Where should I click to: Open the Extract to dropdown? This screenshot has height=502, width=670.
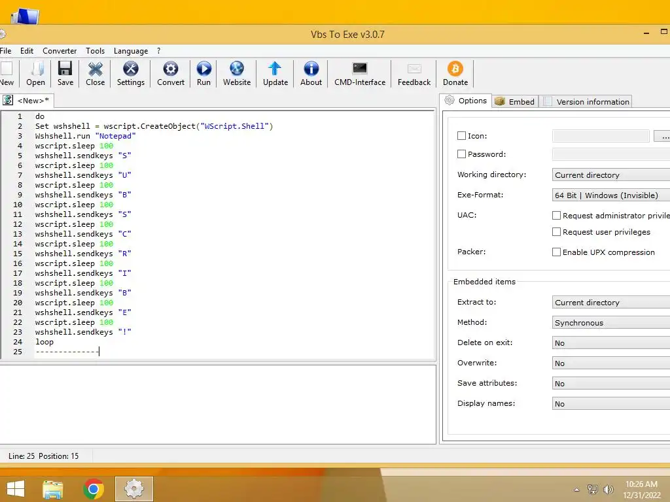(x=611, y=302)
